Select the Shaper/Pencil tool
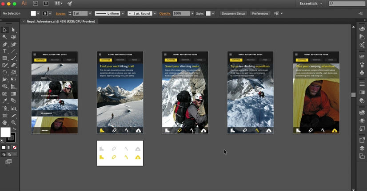 [x=5, y=66]
